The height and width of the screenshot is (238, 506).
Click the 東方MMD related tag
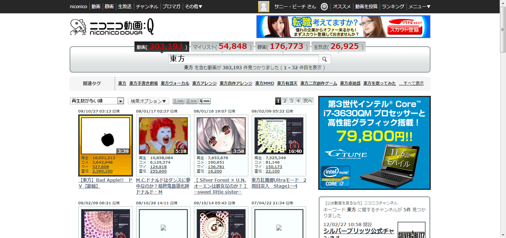point(264,84)
